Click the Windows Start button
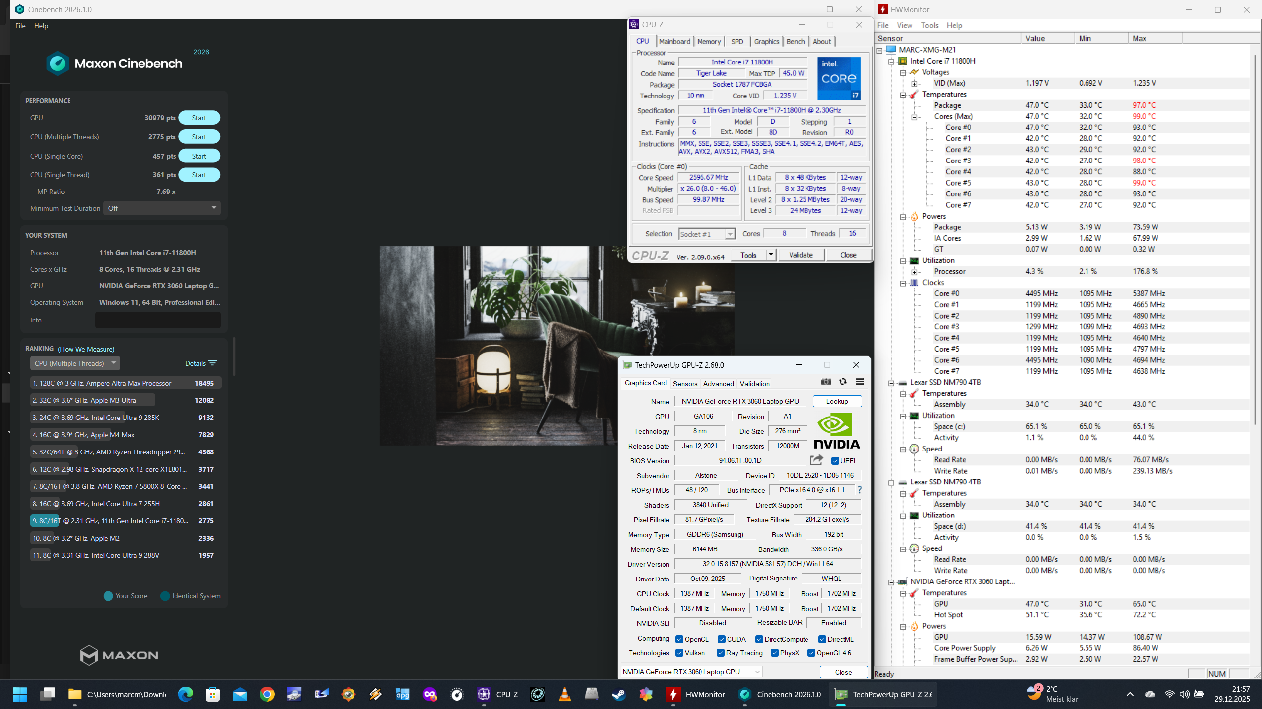The height and width of the screenshot is (709, 1262). click(20, 695)
